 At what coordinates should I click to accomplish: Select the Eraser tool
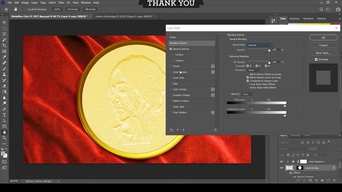click(4, 86)
